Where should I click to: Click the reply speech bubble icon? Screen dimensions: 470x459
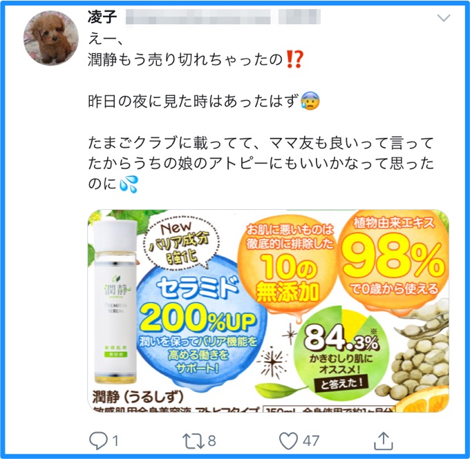coord(98,441)
